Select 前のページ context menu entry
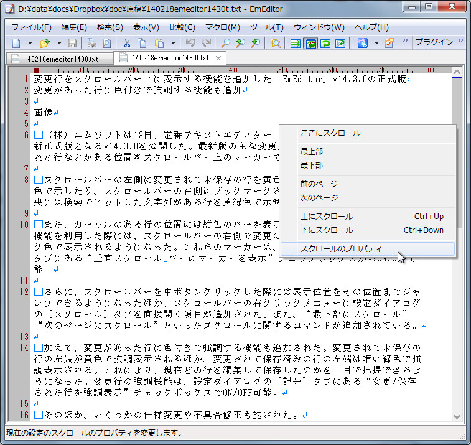471x445 pixels. tap(368, 184)
